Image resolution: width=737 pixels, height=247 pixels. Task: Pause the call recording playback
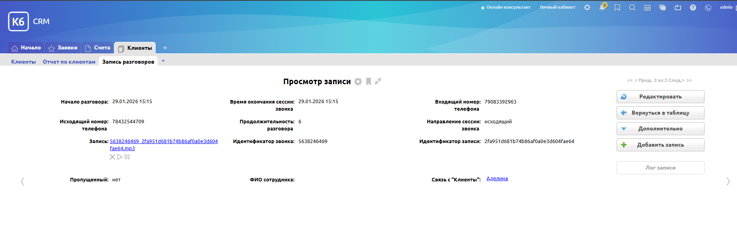[x=127, y=157]
